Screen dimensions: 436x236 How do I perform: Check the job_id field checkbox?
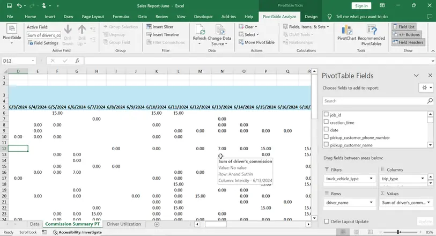pyautogui.click(x=326, y=114)
